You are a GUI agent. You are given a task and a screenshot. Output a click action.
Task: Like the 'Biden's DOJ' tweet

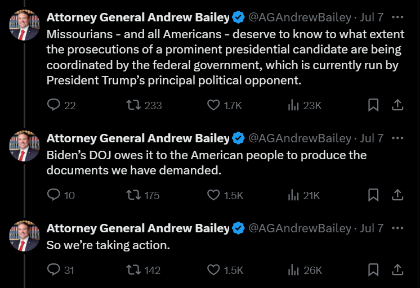213,195
